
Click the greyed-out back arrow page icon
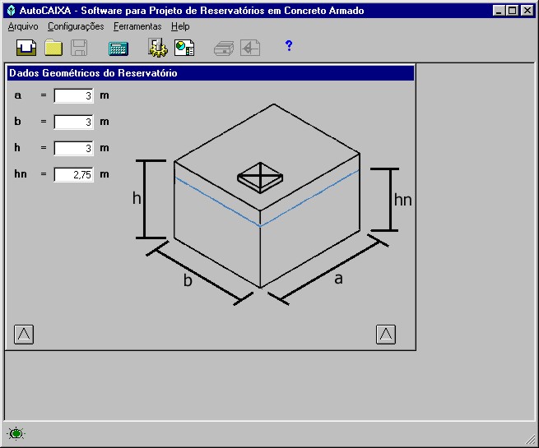pyautogui.click(x=250, y=48)
